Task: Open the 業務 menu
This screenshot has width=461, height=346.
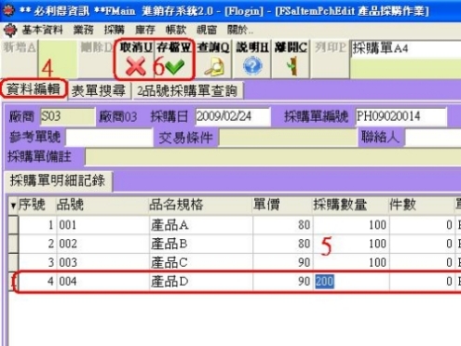Action: click(x=84, y=30)
